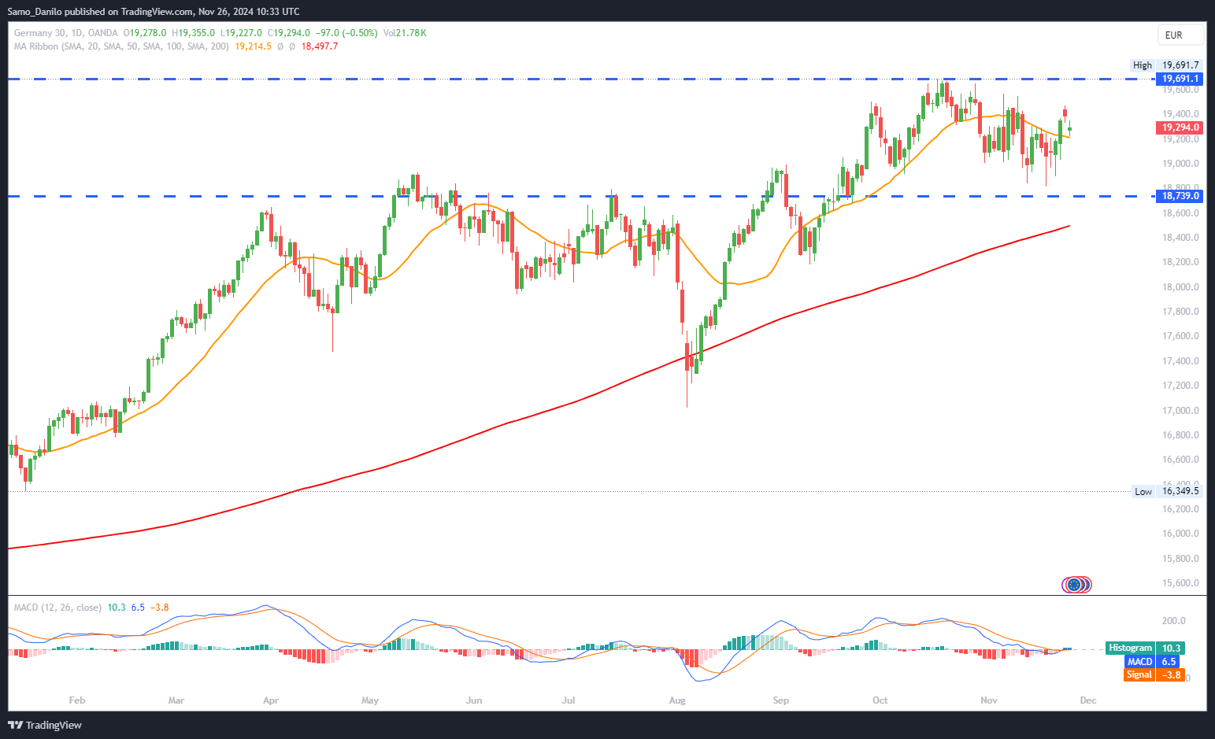This screenshot has width=1215, height=739.
Task: Click the MA Ribbon indicator legend
Action: [x=121, y=46]
